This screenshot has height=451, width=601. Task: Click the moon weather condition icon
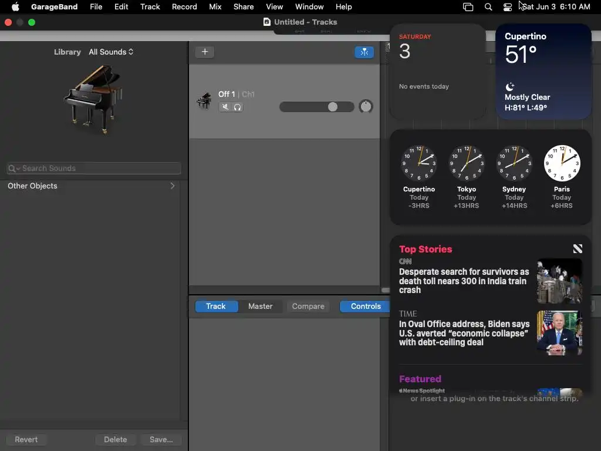tap(509, 87)
